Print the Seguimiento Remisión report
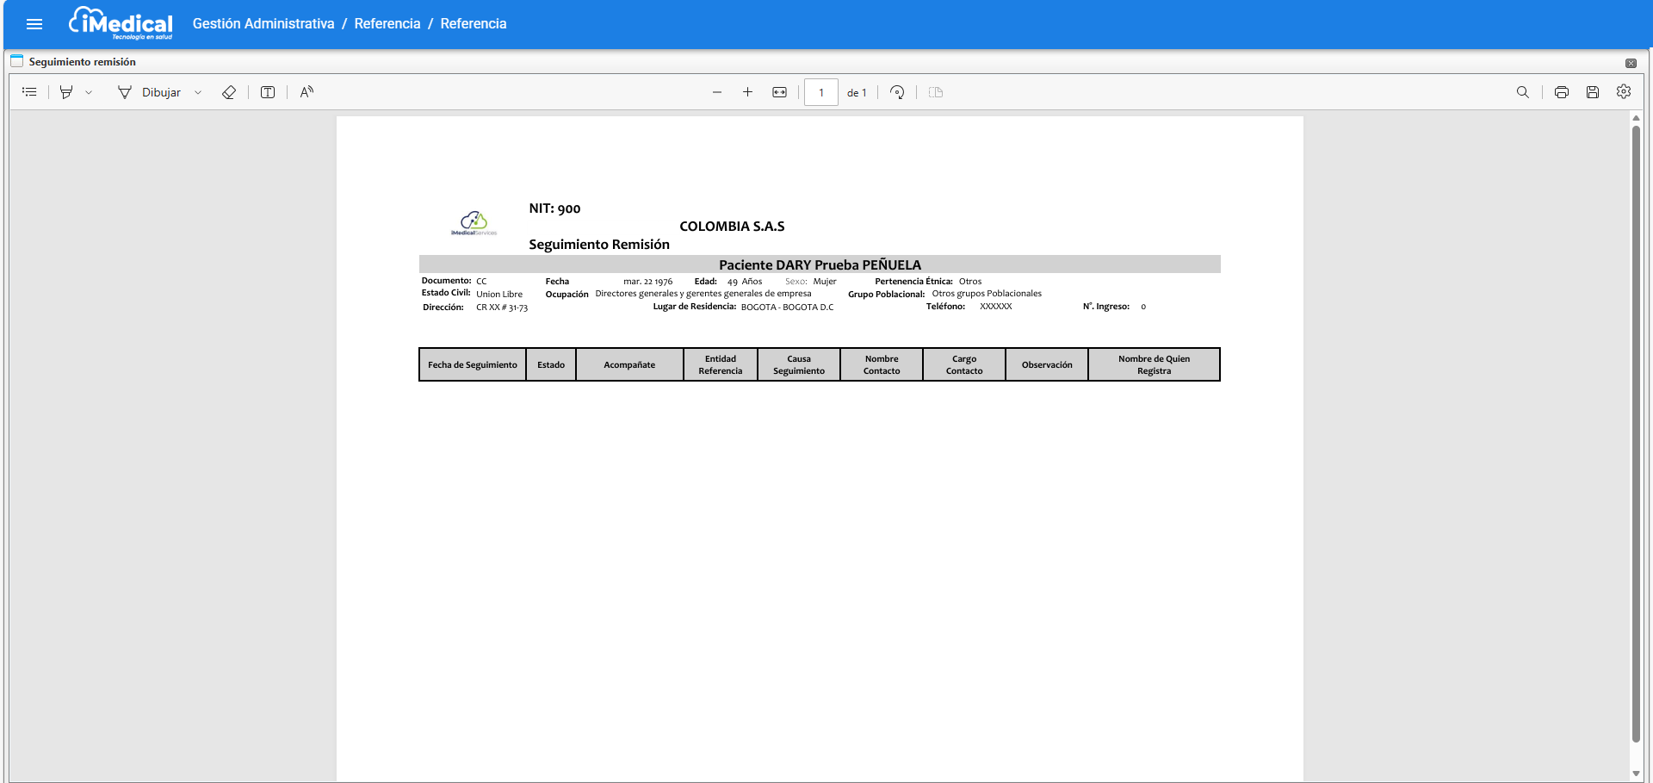The height and width of the screenshot is (783, 1653). point(1562,92)
